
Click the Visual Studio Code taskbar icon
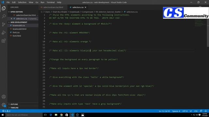(72, 115)
